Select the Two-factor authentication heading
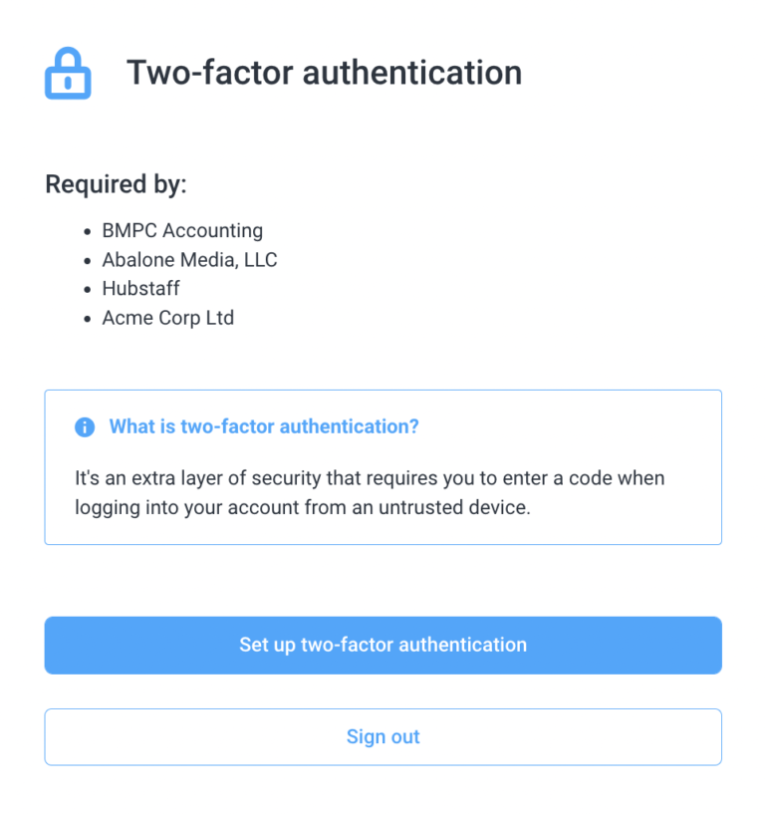 coord(324,72)
